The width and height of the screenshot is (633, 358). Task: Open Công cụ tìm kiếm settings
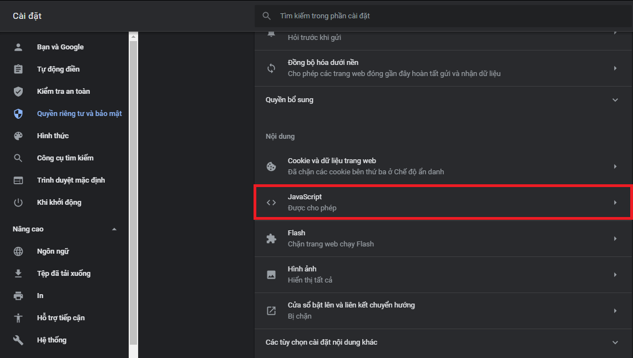coord(64,158)
